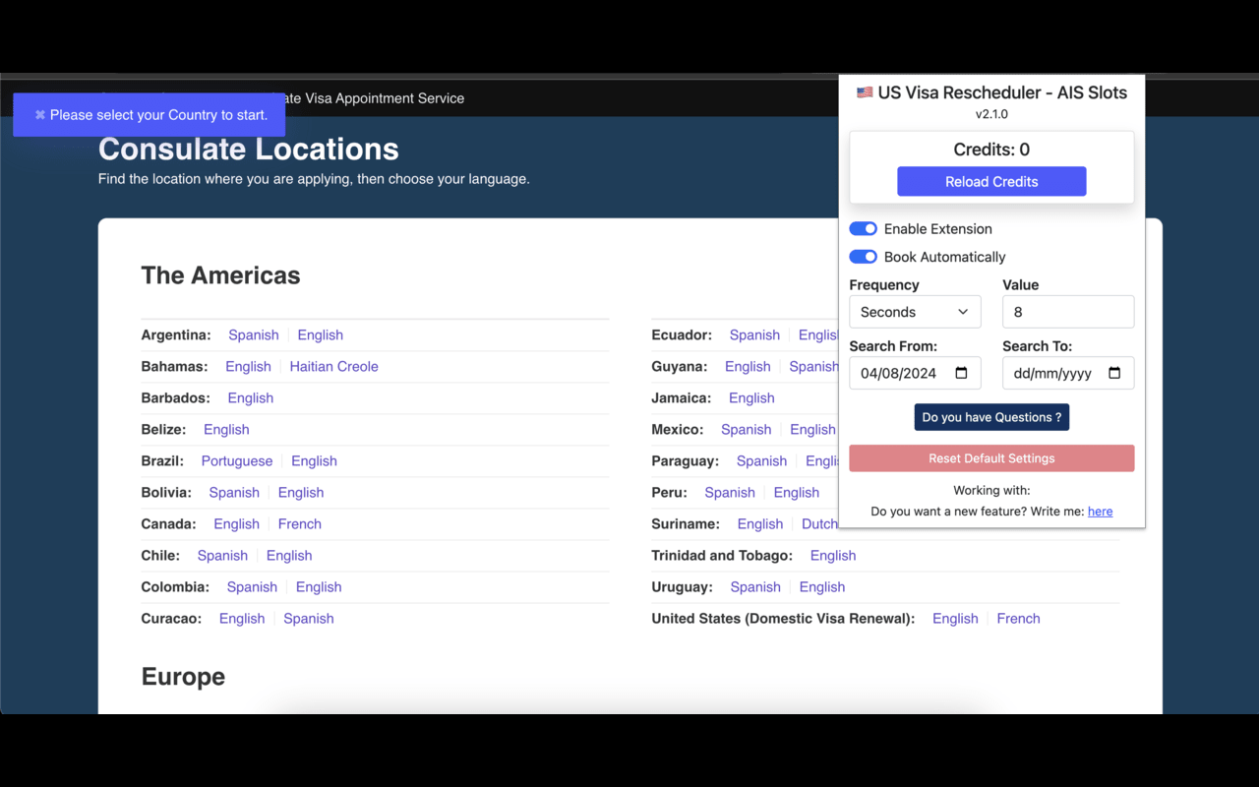Open calendar picker in Search From field
This screenshot has height=787, width=1259.
pos(961,373)
